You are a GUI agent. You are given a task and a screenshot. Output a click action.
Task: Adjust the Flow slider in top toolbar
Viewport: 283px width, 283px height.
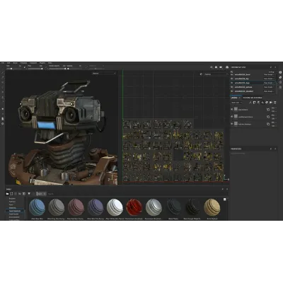click(35, 69)
